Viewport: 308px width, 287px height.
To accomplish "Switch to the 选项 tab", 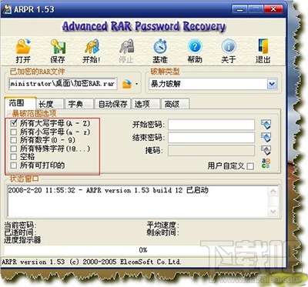I will (x=146, y=104).
